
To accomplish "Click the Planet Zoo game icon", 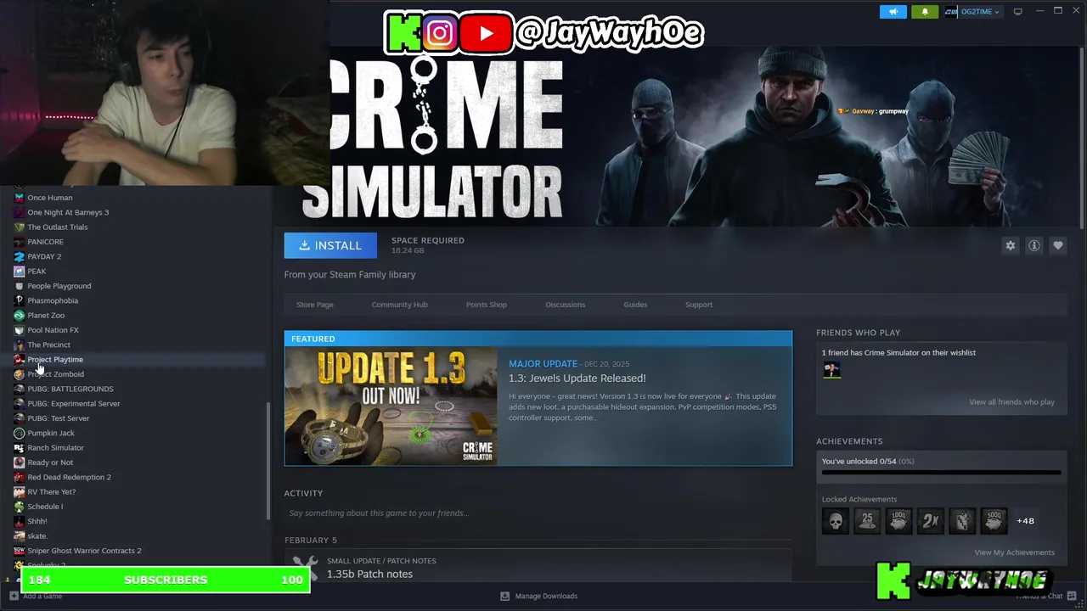I will click(x=20, y=316).
